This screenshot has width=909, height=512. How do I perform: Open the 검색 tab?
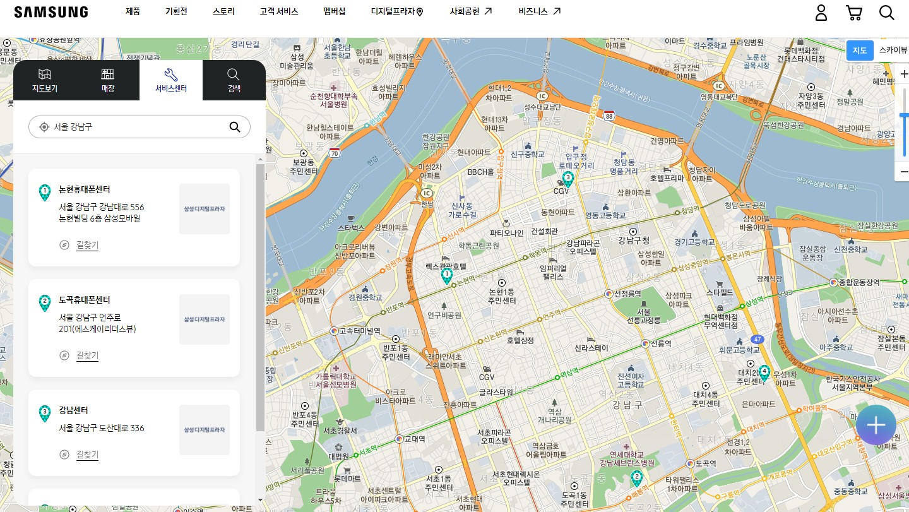click(234, 80)
